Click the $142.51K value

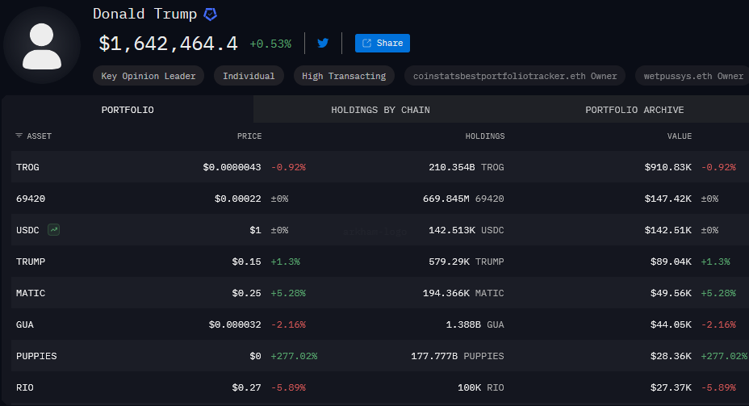point(667,230)
